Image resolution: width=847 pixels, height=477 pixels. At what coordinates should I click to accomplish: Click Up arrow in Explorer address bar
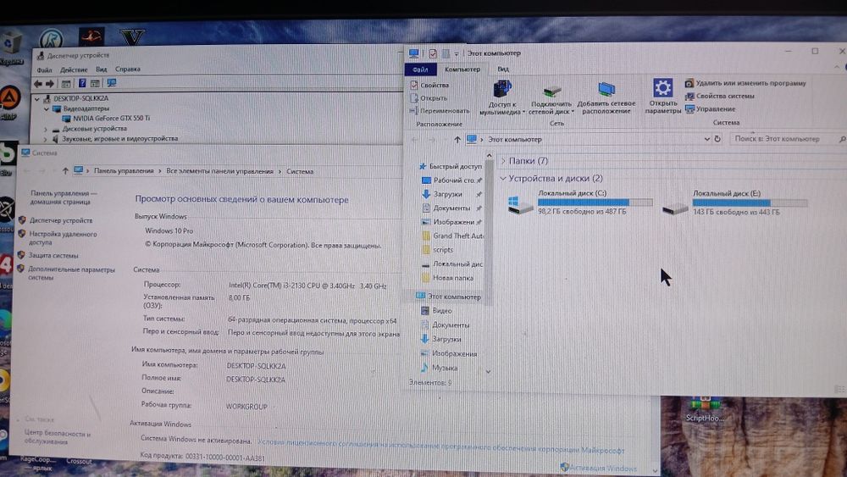(457, 140)
